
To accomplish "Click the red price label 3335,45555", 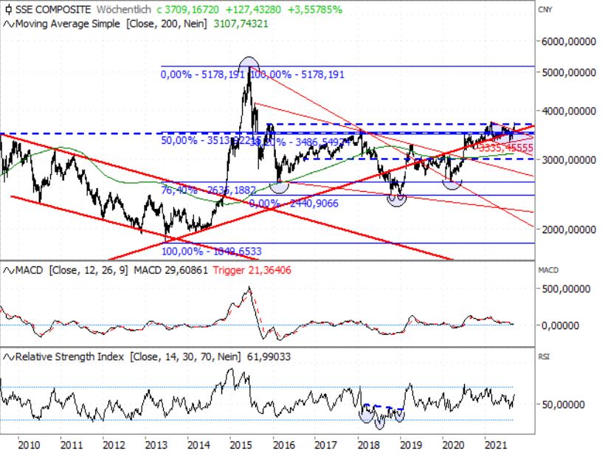I will click(505, 148).
